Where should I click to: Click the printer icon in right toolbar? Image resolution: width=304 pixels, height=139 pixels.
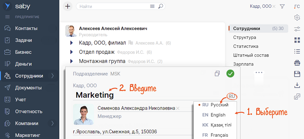pos(297,62)
